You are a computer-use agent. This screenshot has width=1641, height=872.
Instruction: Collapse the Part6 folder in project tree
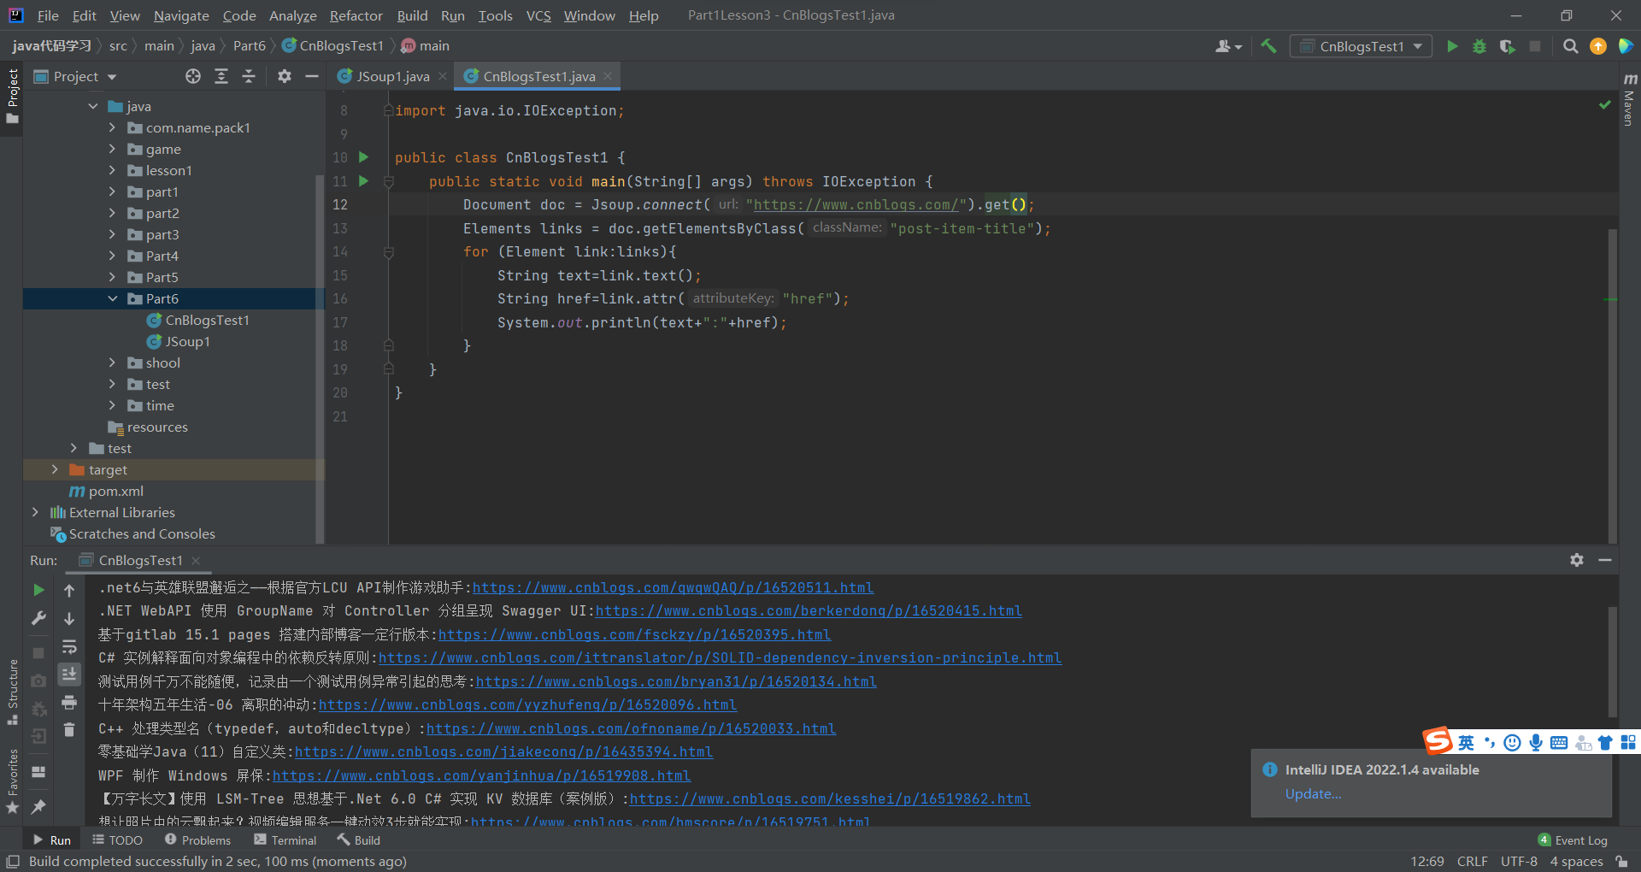[x=113, y=298]
